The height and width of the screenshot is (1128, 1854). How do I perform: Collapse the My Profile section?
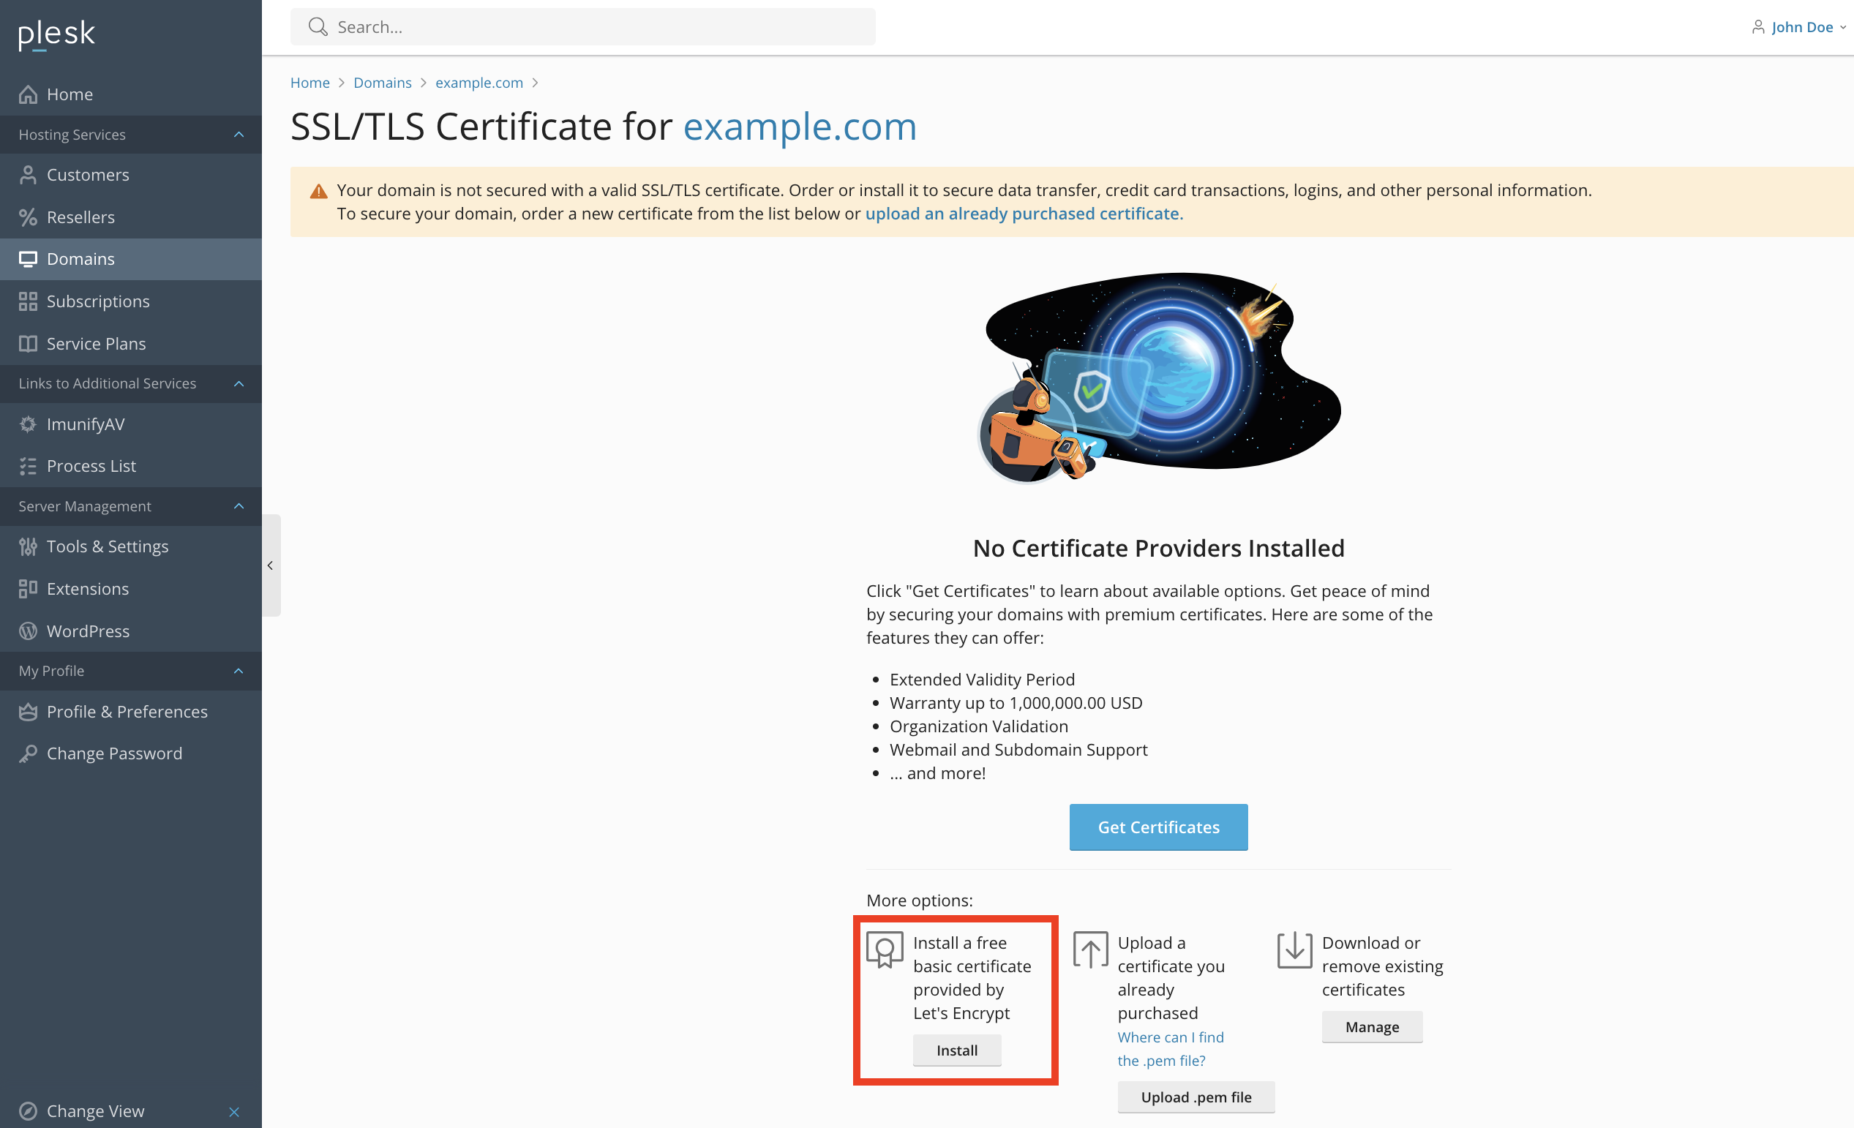coord(239,670)
